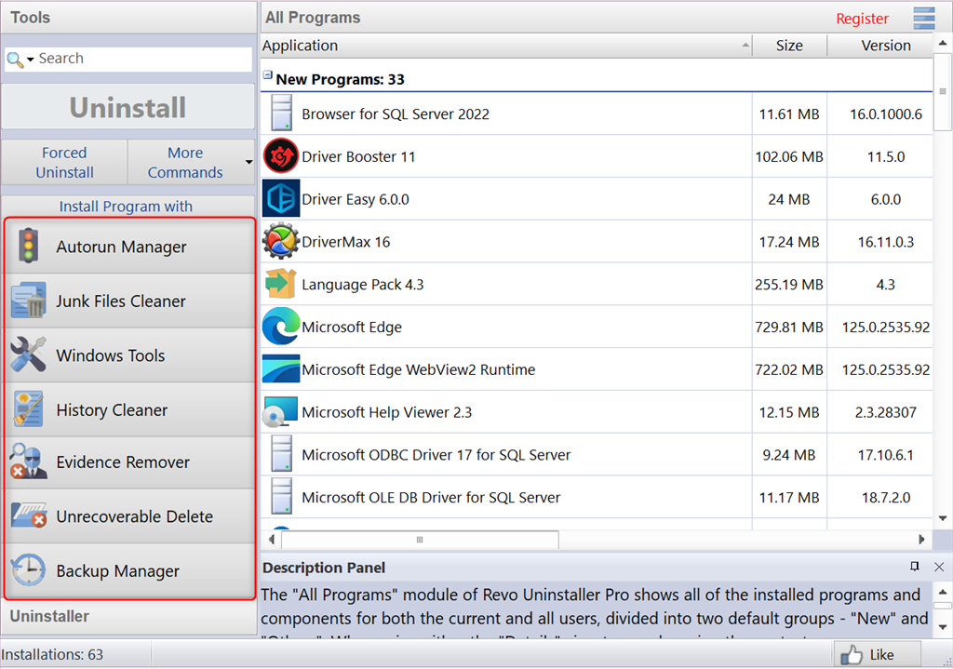
Task: Select Driver Booster 11 row text
Action: pyautogui.click(x=358, y=156)
